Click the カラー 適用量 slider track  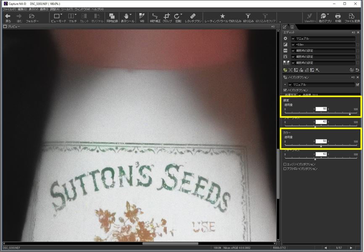[321, 145]
